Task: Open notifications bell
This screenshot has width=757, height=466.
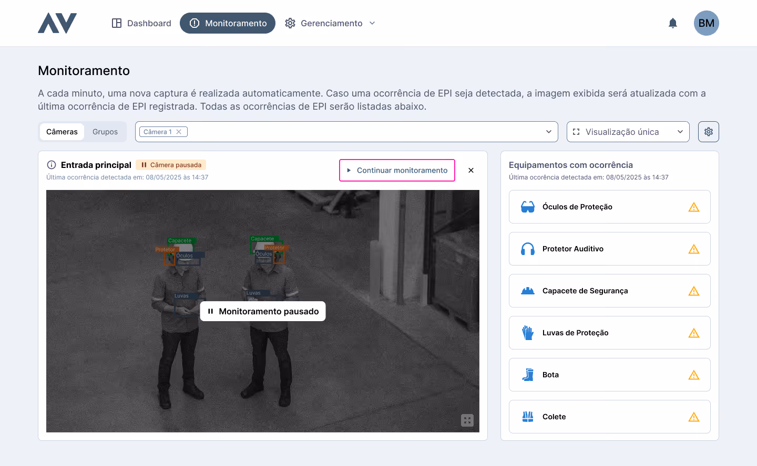Action: click(673, 23)
